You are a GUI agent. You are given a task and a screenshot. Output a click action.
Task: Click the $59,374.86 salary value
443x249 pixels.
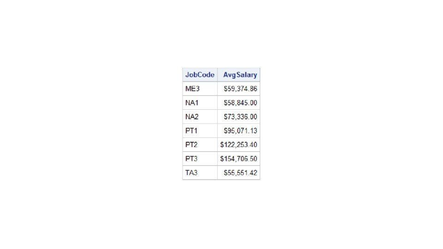click(240, 89)
